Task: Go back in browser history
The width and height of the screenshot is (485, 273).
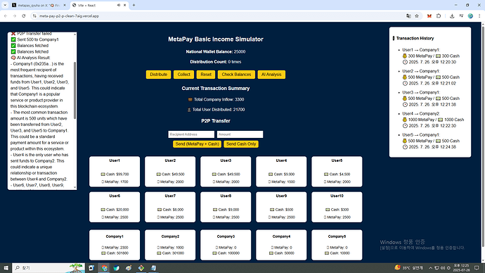Action: click(x=6, y=16)
